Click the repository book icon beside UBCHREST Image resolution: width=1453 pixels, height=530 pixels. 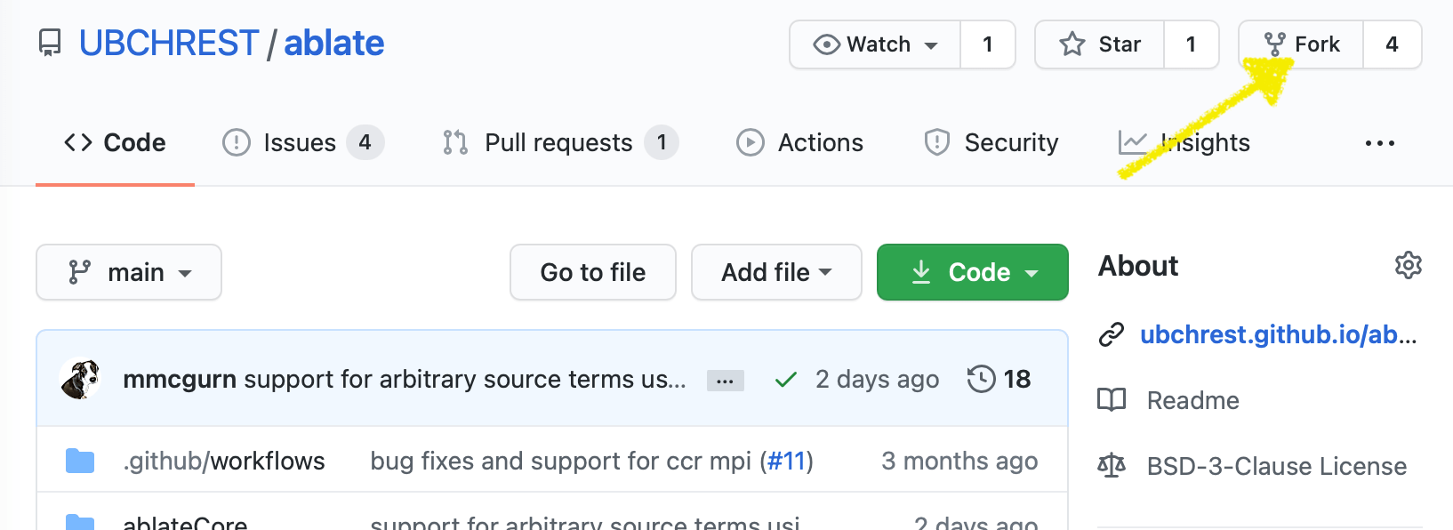(50, 44)
